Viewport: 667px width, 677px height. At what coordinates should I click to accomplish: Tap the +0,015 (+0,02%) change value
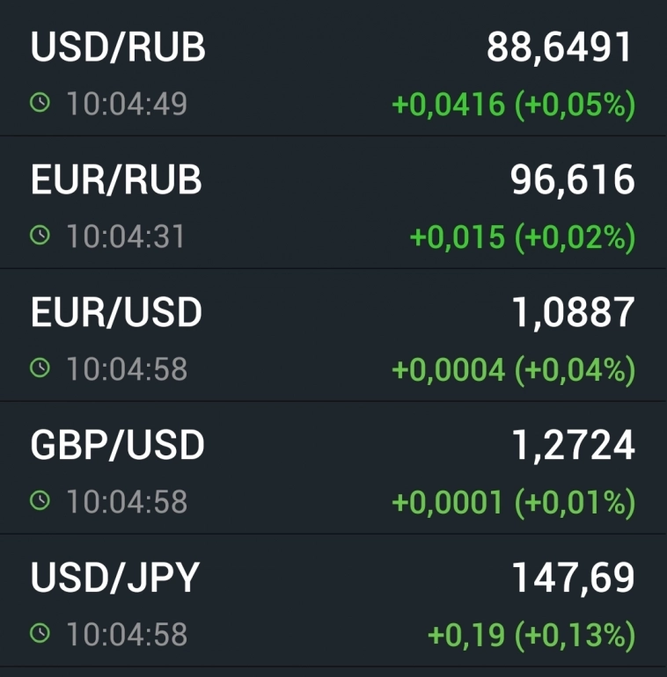[523, 237]
